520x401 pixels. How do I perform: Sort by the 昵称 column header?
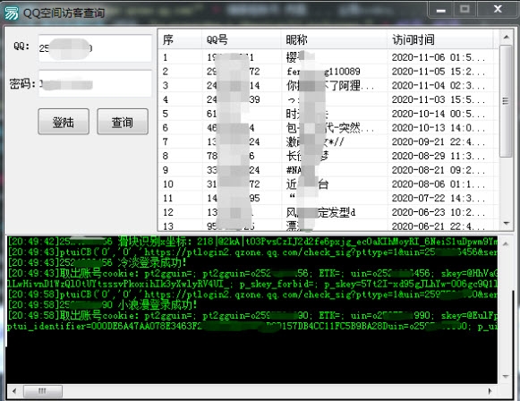click(334, 39)
